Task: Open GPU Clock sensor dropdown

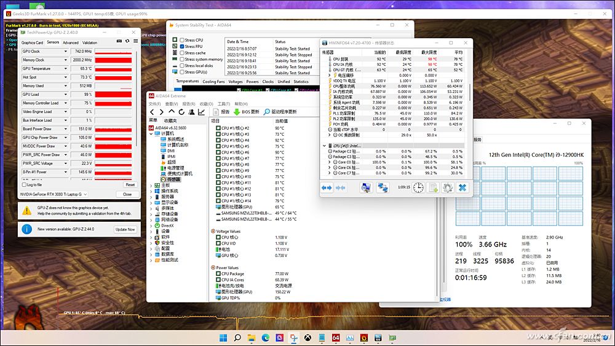Action: click(x=66, y=52)
